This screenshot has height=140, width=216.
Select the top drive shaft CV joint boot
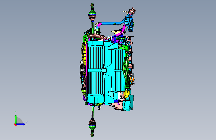[x=92, y=18]
